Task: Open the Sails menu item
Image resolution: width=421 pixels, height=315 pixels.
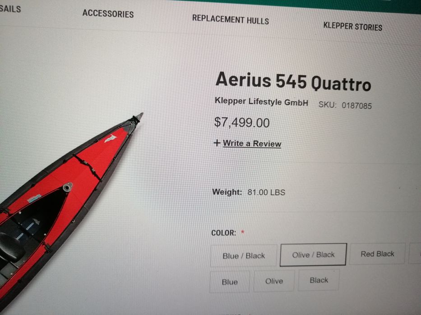Action: [x=10, y=9]
